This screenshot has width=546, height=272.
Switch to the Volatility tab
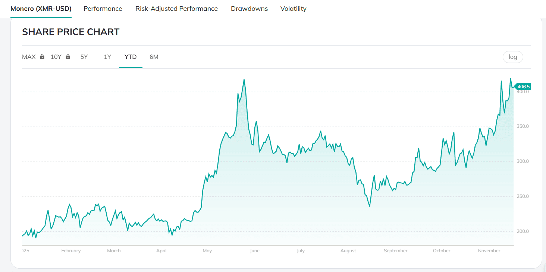(x=293, y=8)
